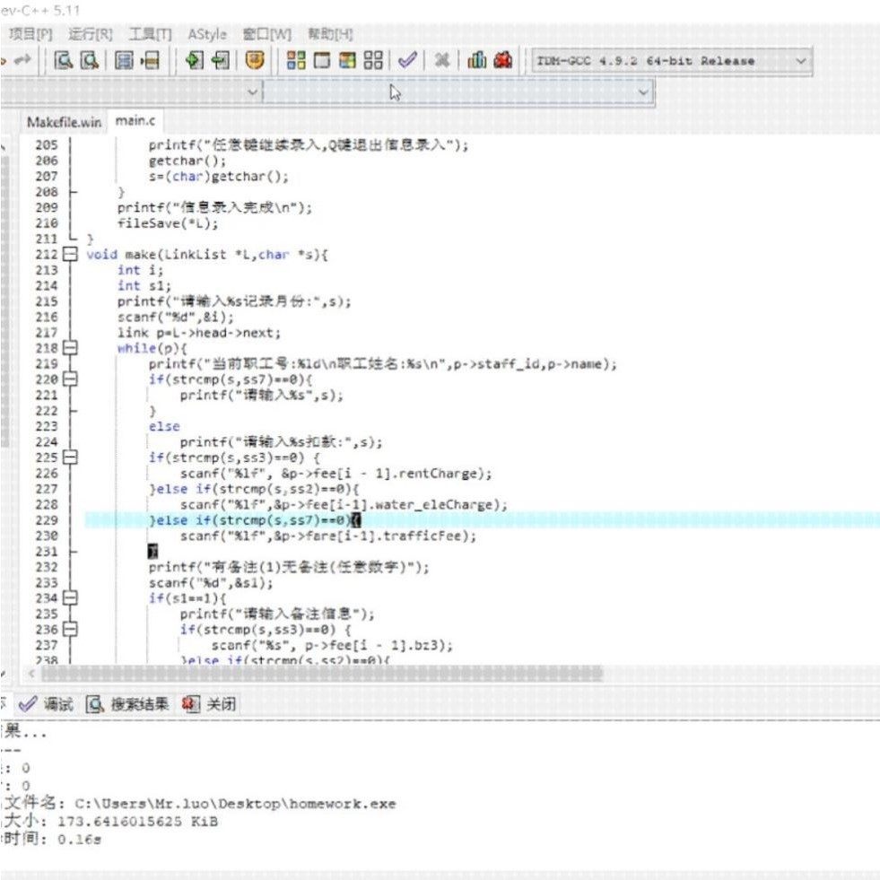Collapse the while loop fold at line 218
Image resolution: width=880 pixels, height=880 pixels.
(73, 348)
